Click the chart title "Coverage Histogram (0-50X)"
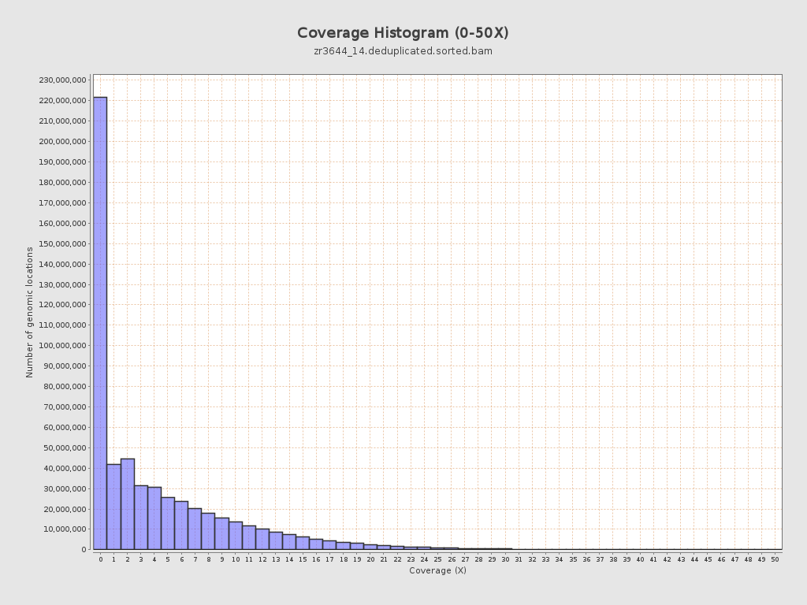This screenshot has height=605, width=807. click(x=403, y=33)
